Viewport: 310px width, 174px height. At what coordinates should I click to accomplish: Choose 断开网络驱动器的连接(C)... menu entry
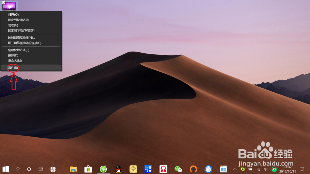(x=31, y=43)
